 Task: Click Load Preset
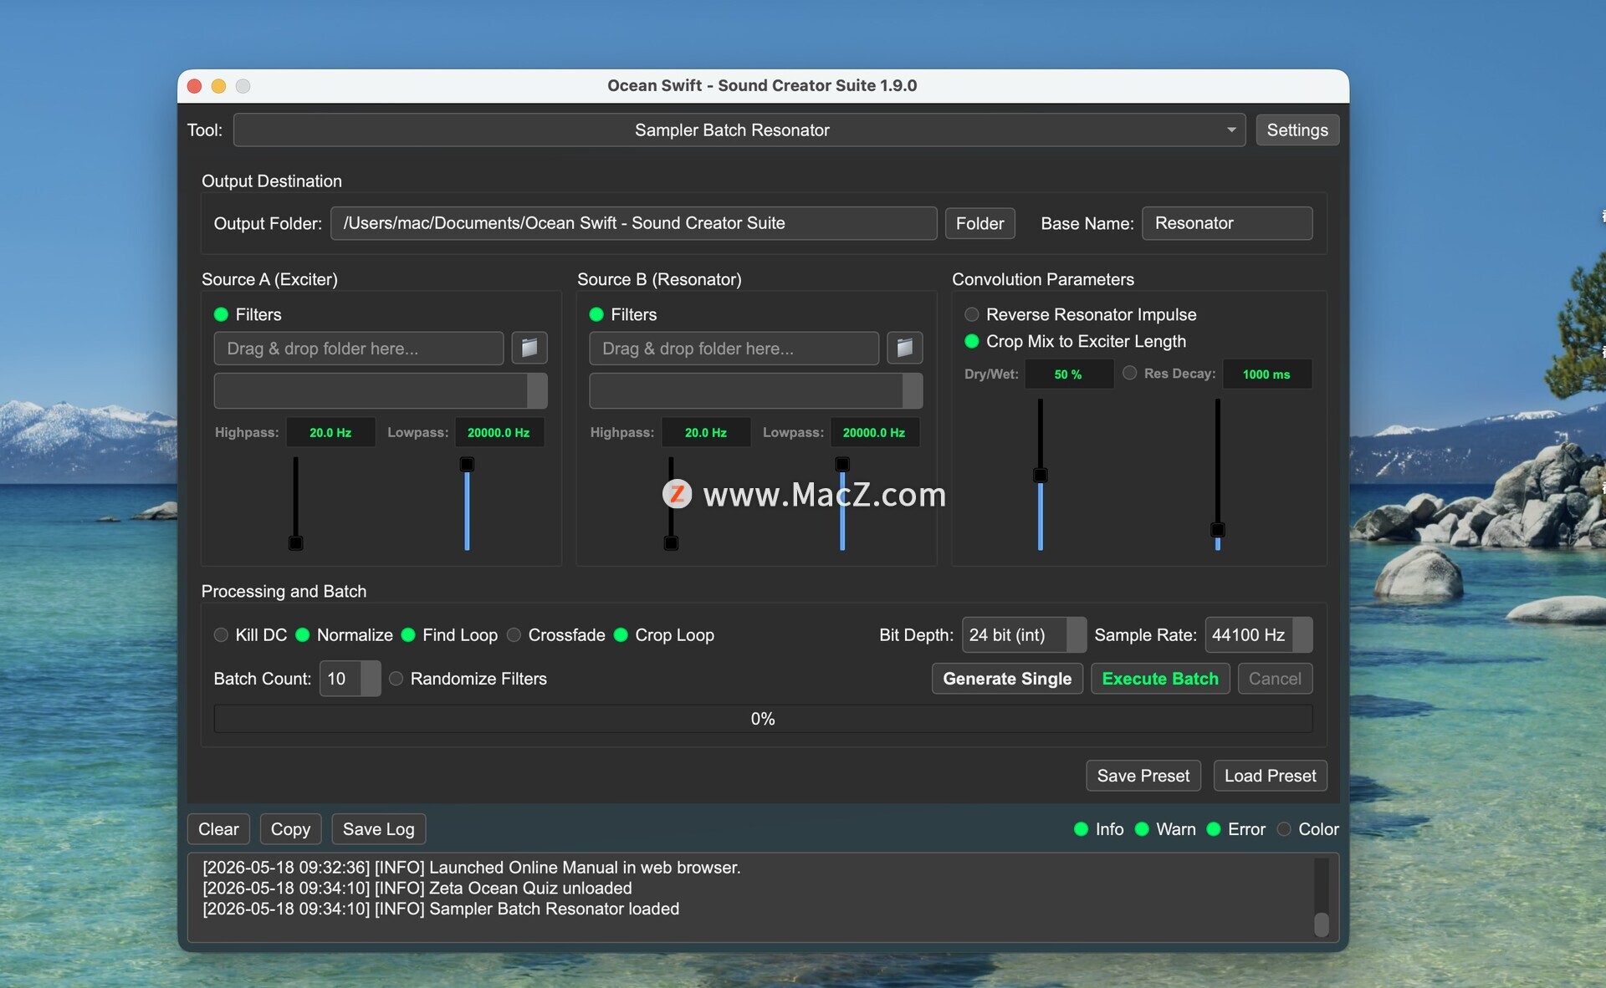1270,776
